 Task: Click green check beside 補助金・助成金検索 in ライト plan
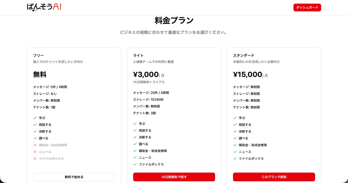pyautogui.click(x=135, y=151)
